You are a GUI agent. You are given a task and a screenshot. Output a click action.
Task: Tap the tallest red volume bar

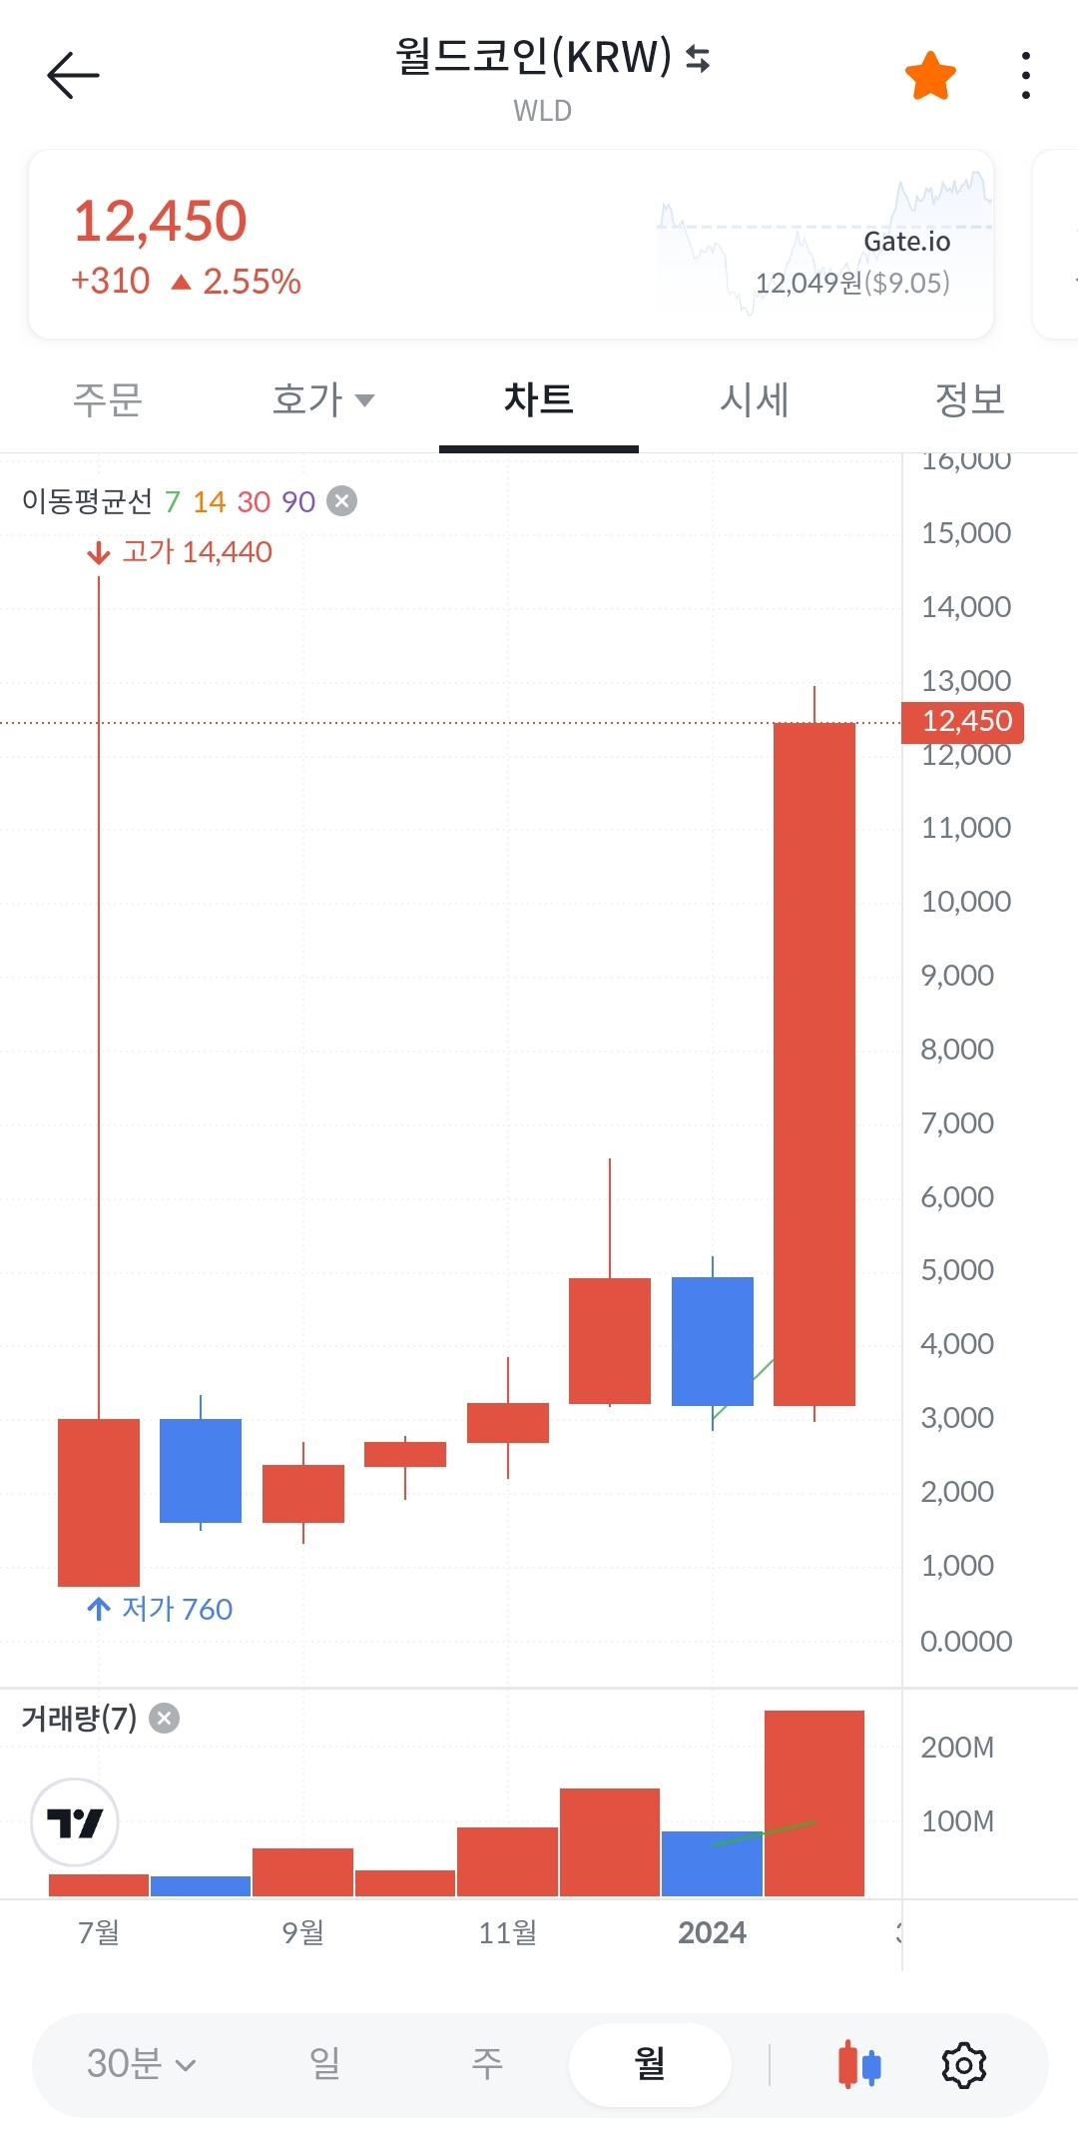coord(814,1802)
